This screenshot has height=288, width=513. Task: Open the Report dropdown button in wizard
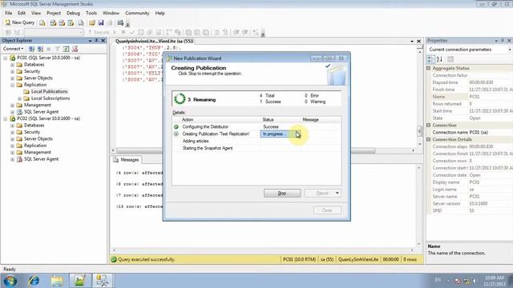click(x=322, y=194)
